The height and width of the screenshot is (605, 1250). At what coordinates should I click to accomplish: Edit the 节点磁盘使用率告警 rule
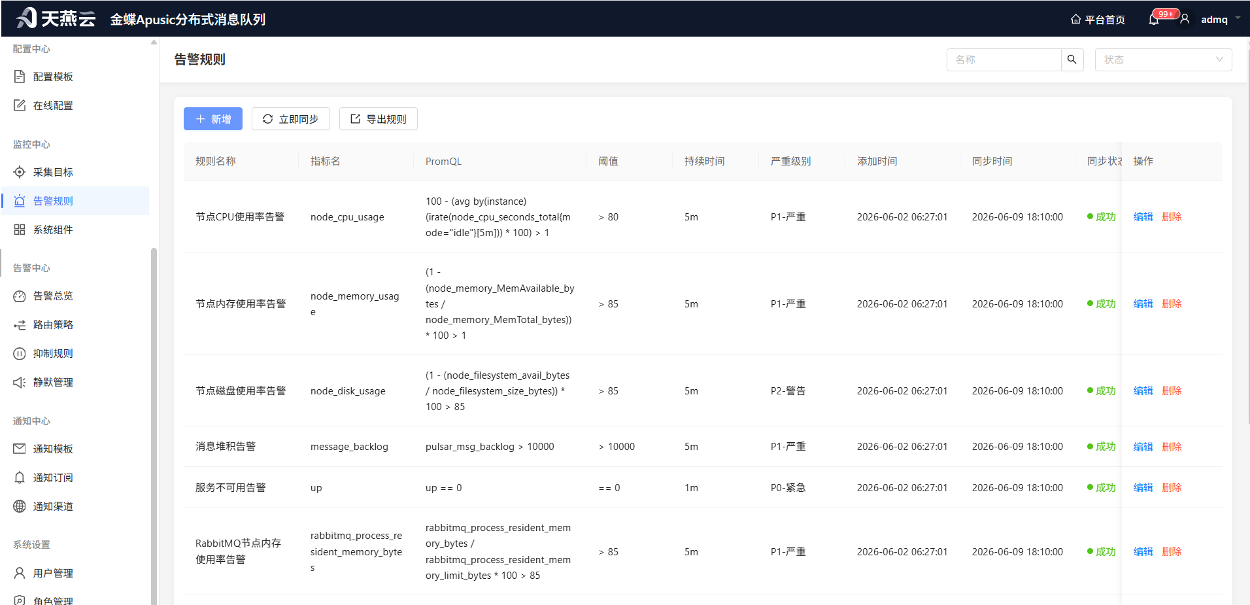tap(1143, 390)
